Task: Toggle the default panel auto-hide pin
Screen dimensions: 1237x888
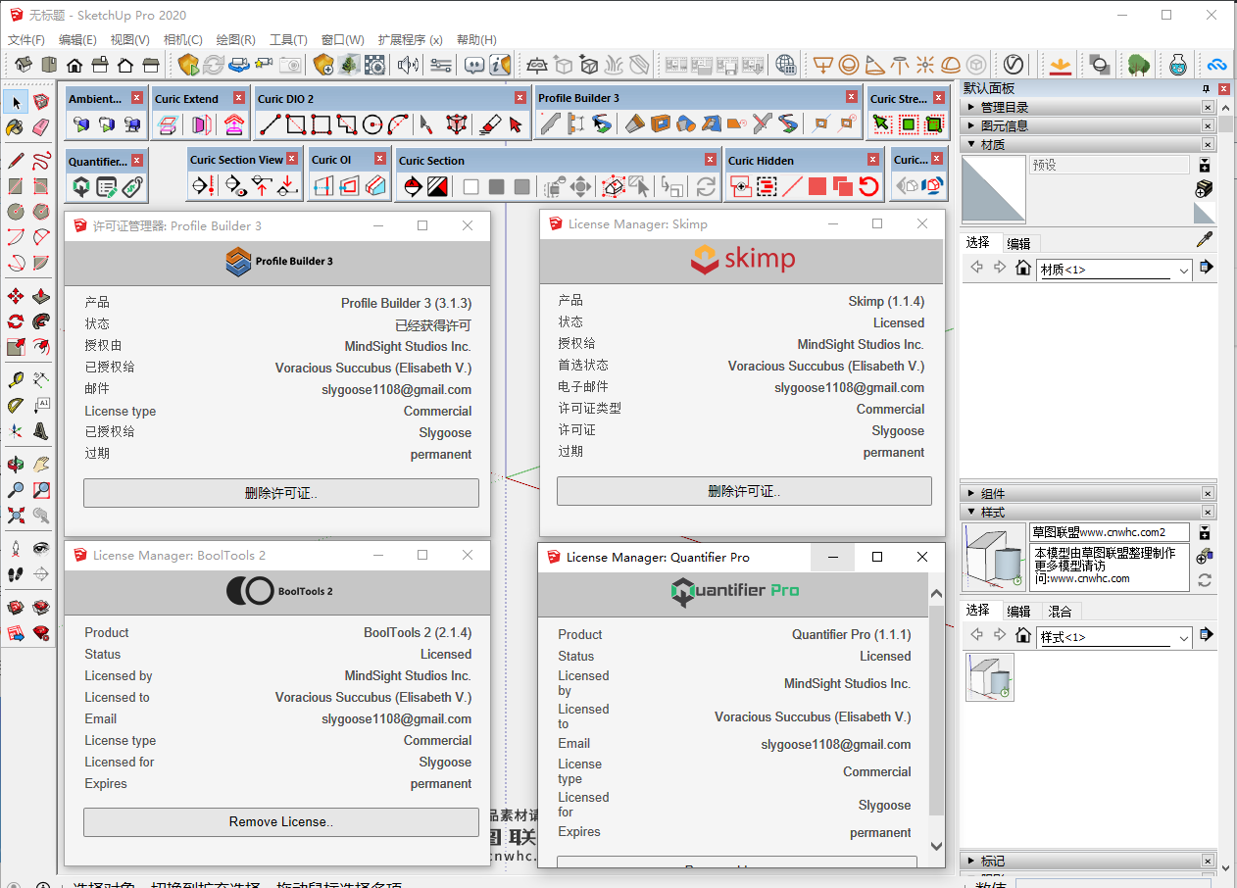Action: (1206, 89)
